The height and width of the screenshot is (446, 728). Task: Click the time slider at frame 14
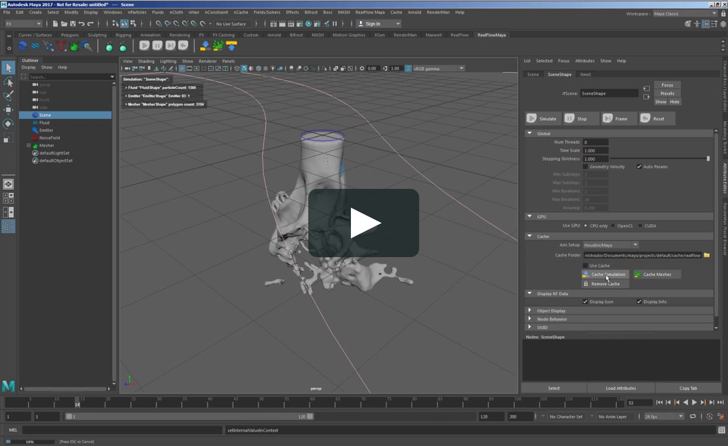[77, 402]
